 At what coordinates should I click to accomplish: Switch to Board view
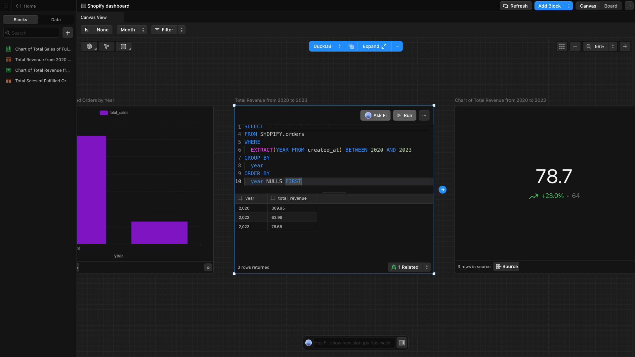click(611, 6)
